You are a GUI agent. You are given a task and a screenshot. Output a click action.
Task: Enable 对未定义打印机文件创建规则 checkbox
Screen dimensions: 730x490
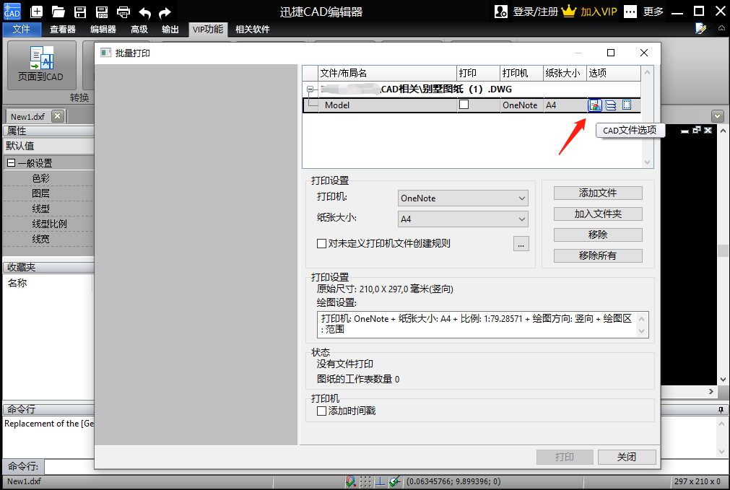pyautogui.click(x=321, y=243)
